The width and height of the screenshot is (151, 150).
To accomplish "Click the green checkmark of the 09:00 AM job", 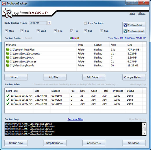I will 8,104.
